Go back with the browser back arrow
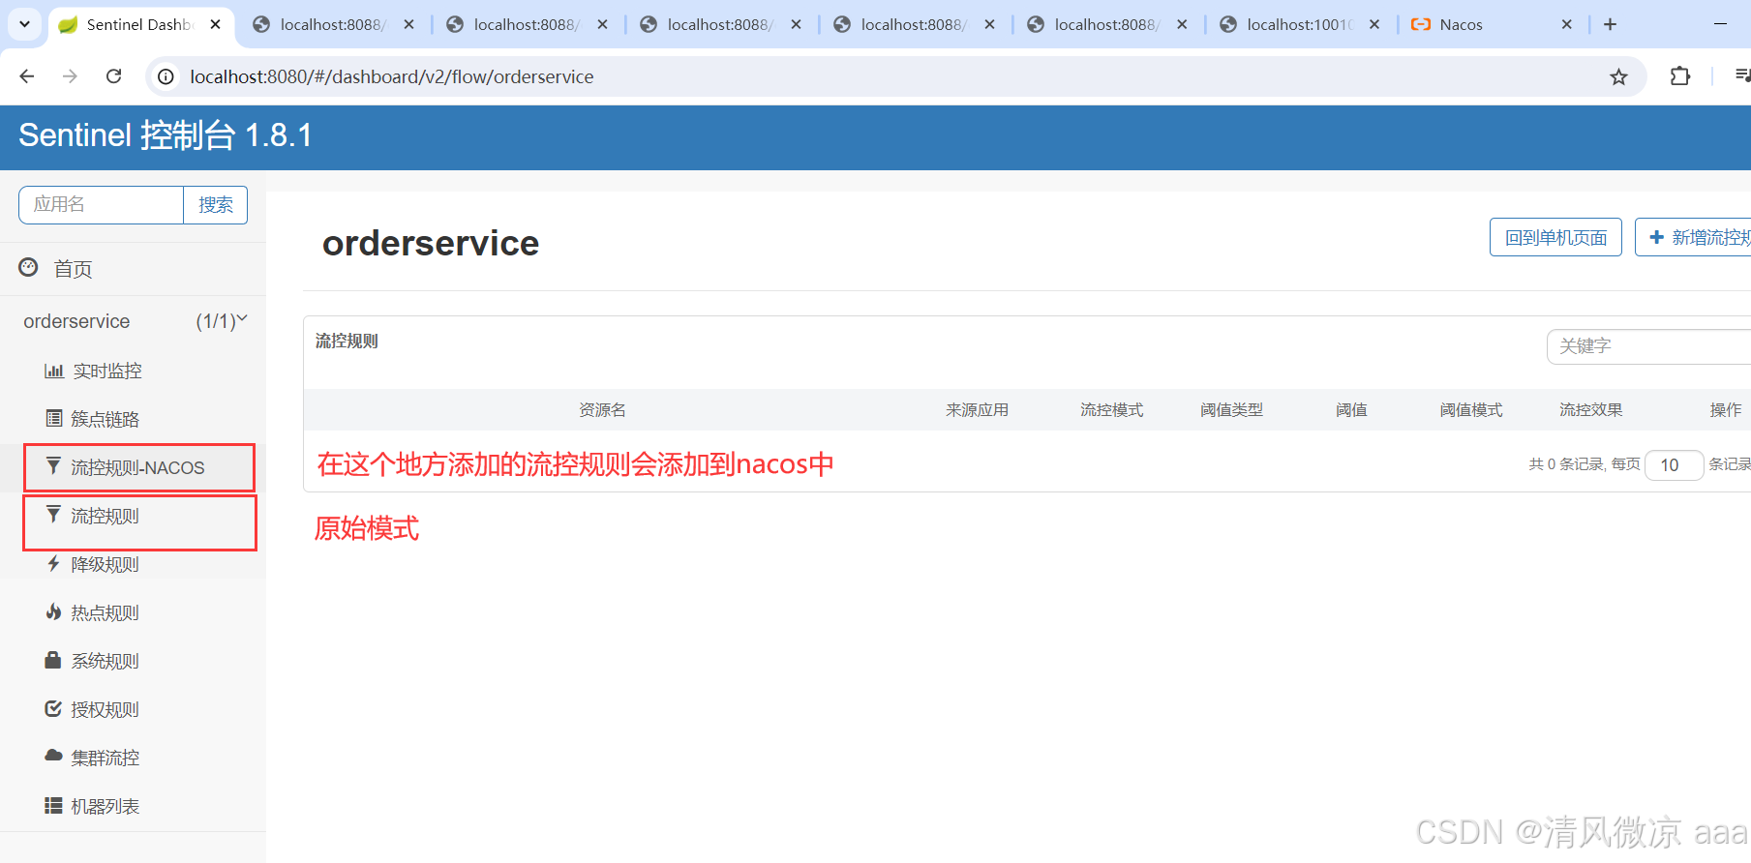 27,76
